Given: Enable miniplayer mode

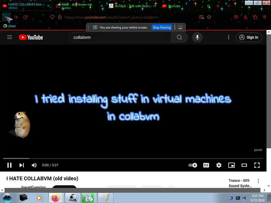Looking at the screenshot, I should coord(231,165).
